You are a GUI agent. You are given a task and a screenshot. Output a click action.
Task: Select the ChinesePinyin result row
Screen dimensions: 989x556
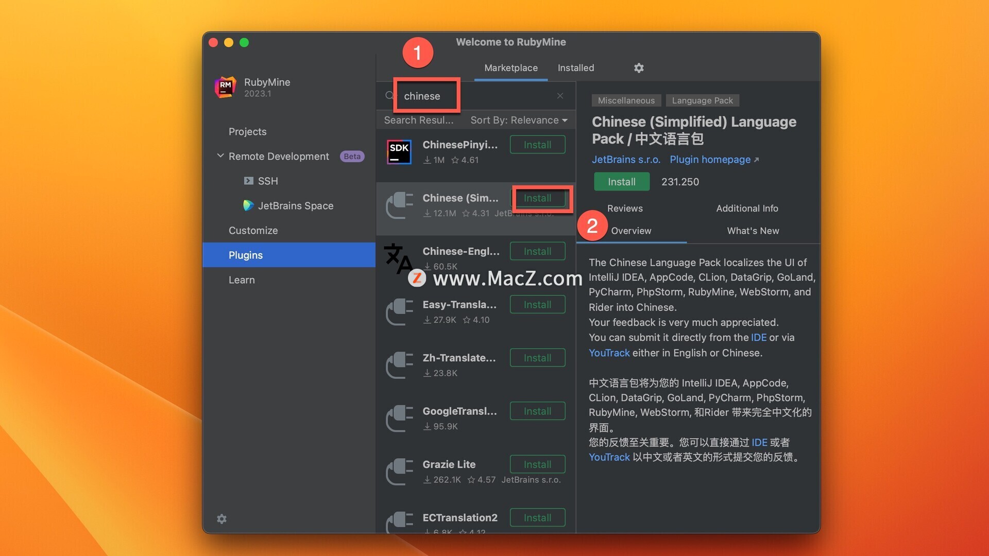click(476, 155)
